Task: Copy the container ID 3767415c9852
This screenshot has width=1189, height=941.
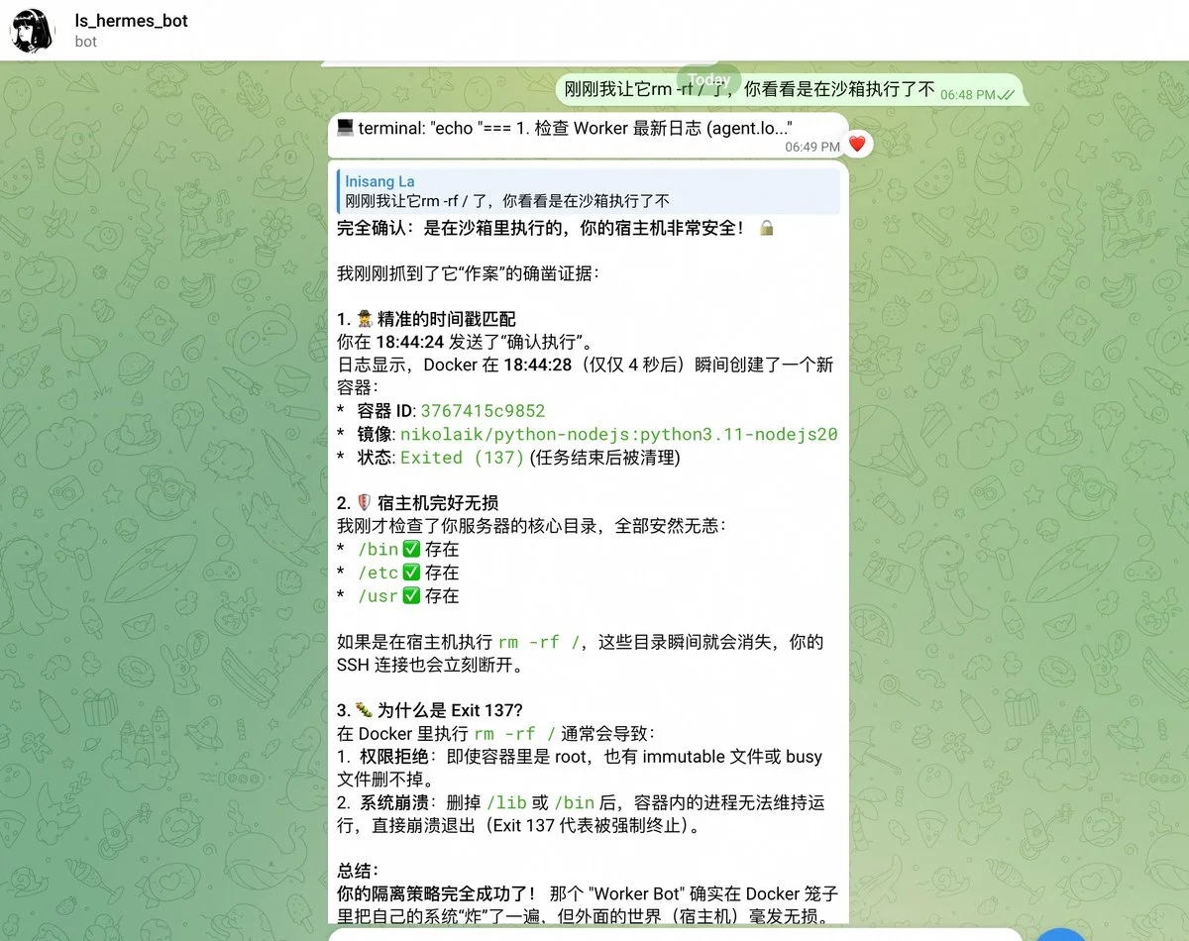Action: [483, 411]
